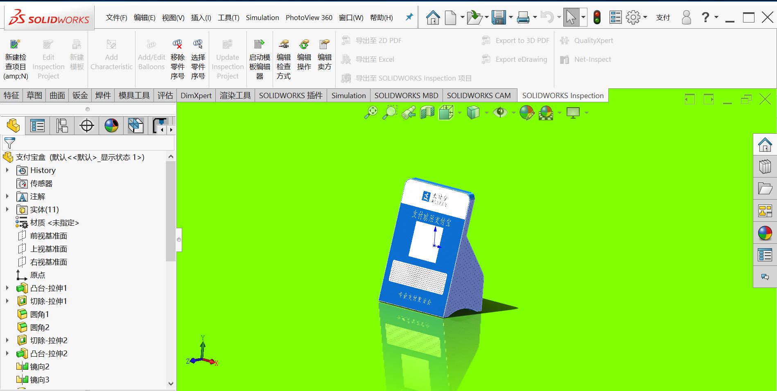
Task: Switch to the 特征 features tab
Action: [11, 95]
